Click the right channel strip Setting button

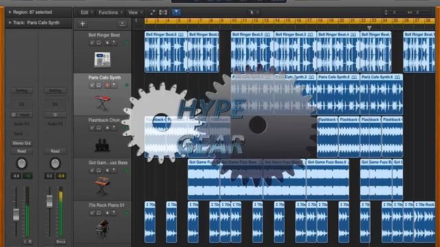55,91
